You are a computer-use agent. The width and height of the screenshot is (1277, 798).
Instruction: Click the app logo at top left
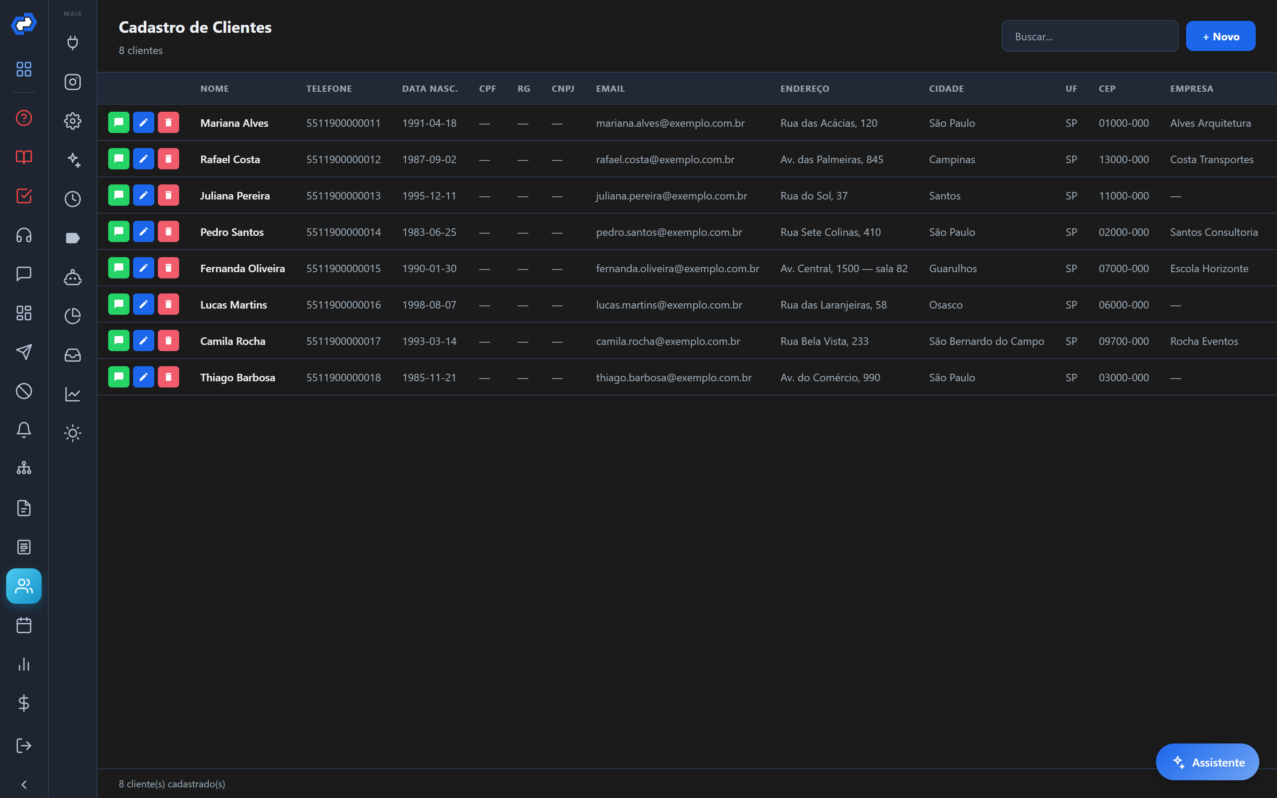click(24, 24)
